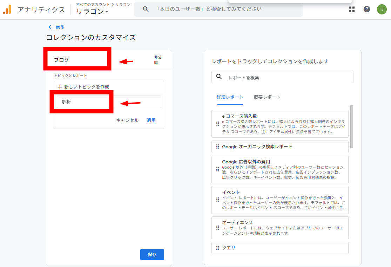Click the green user account avatar
Screen dimensions: 391x267
(382, 9)
